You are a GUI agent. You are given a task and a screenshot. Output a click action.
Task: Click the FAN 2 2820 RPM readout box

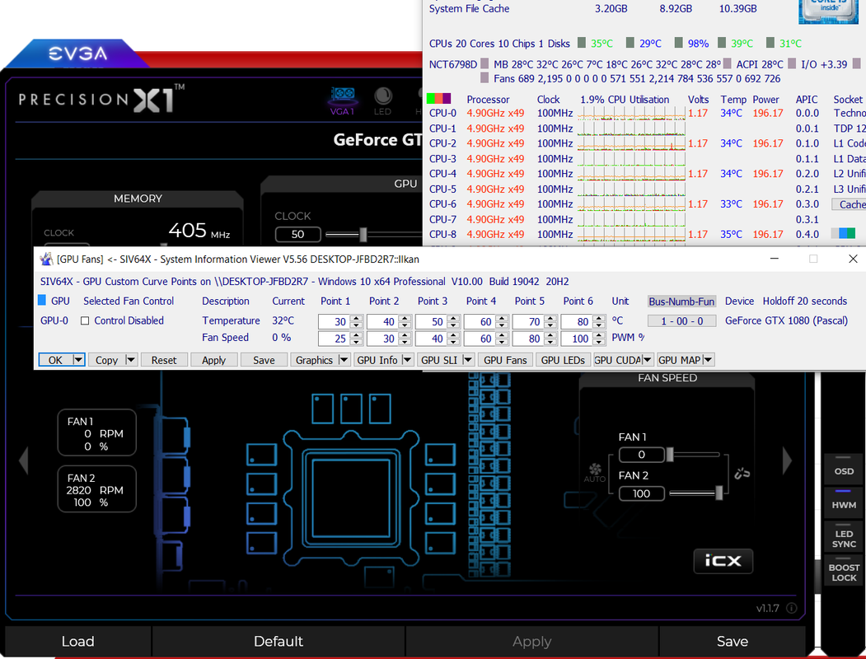coord(96,489)
